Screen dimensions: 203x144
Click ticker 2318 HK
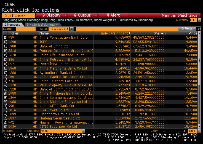click(23, 51)
